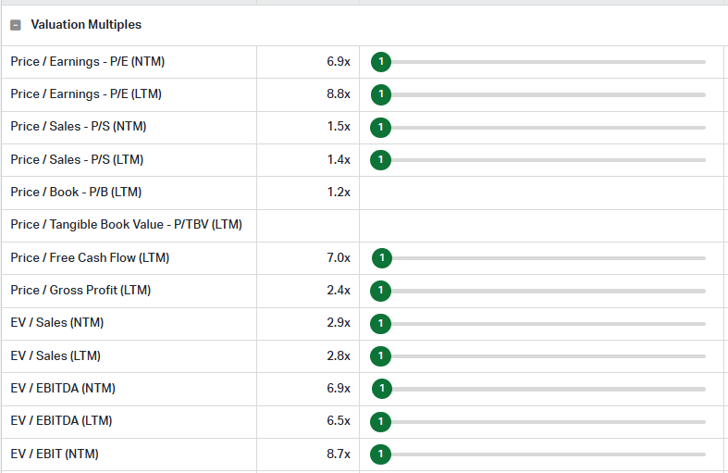Click the rank badge for P/E (LTM)

(381, 94)
